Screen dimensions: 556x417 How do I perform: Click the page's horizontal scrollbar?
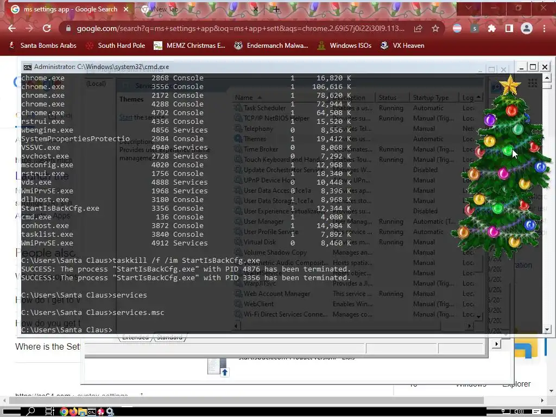click(246, 400)
